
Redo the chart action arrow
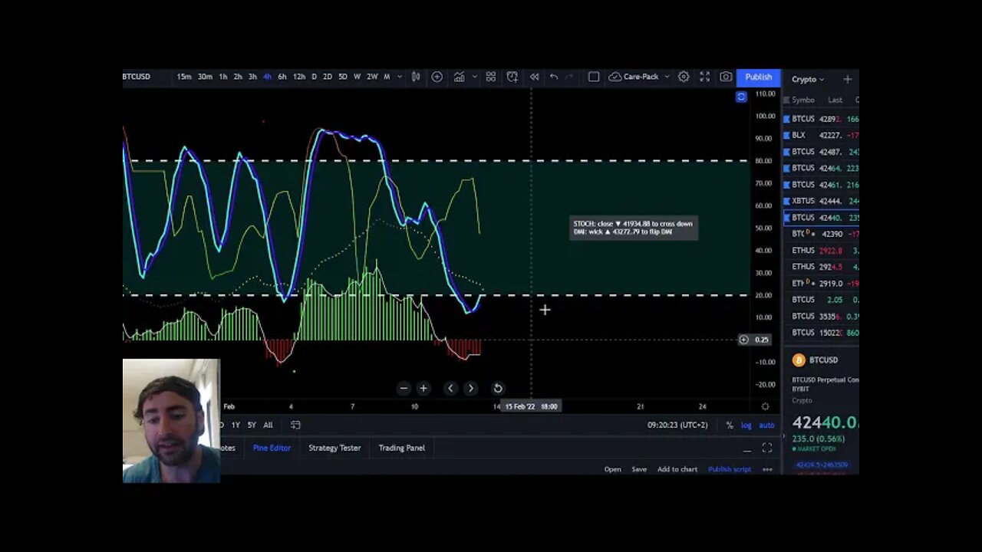569,77
